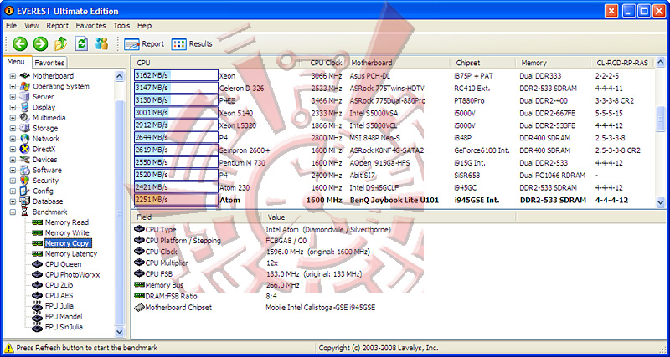This screenshot has height=357, width=670.
Task: Select CPU PhotoWorxx benchmark
Action: [72, 275]
